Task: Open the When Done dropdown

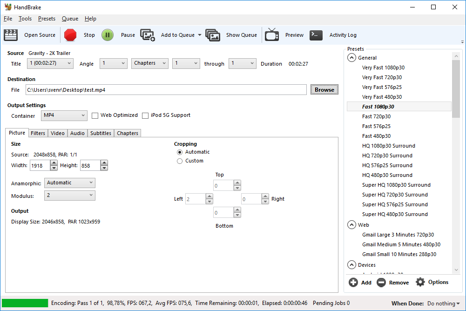Action: pyautogui.click(x=443, y=304)
